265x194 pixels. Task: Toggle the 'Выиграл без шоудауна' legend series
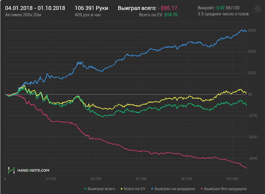[224, 189]
